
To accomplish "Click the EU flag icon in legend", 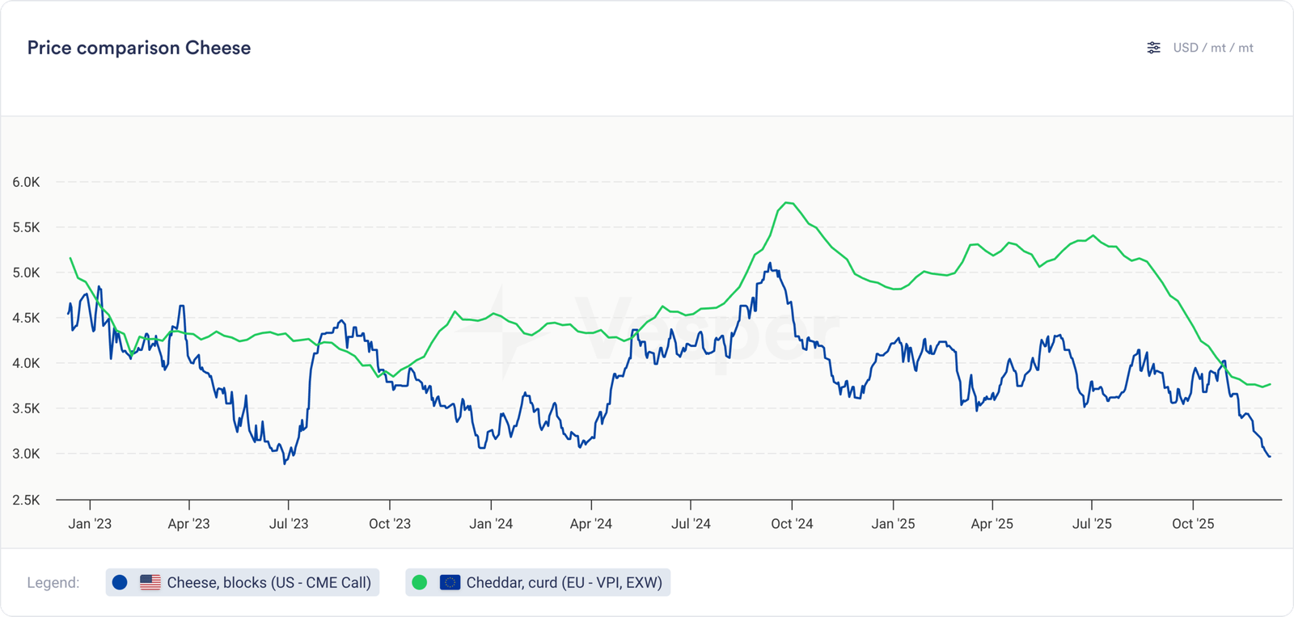I will click(450, 582).
